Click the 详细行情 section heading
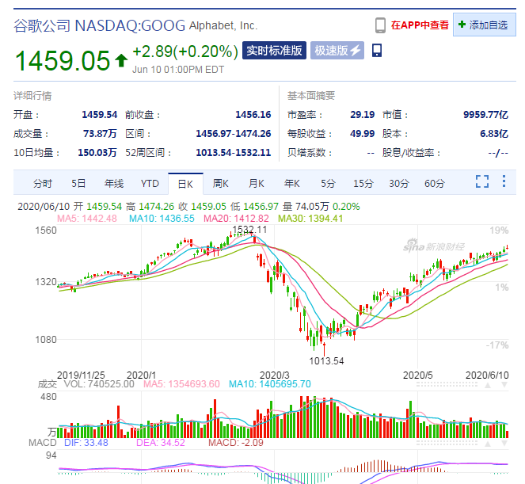525x484 pixels. (x=32, y=96)
